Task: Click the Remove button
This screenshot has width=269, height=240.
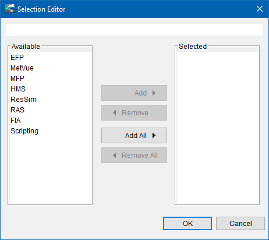Action: (x=134, y=113)
